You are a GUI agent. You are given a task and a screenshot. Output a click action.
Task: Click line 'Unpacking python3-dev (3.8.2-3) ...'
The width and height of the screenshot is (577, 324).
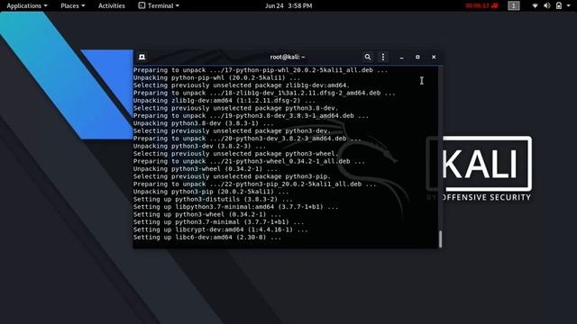pos(199,146)
